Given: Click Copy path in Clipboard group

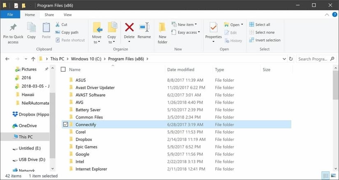Looking at the screenshot, I should tap(67, 32).
